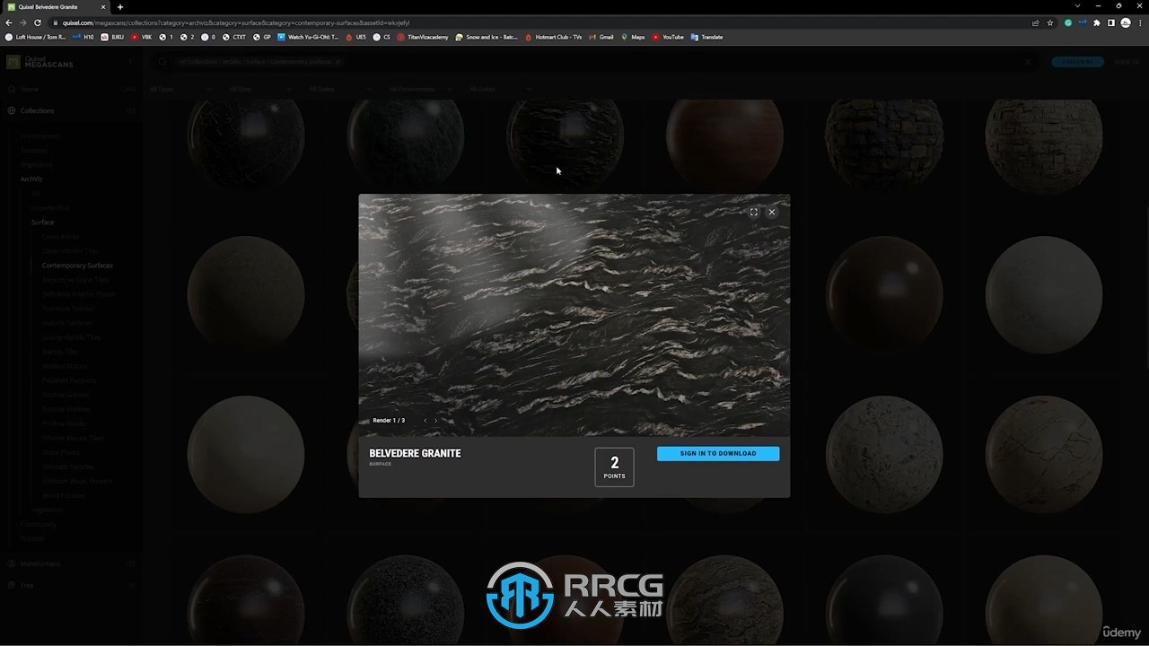Open Metahumans in sidebar
Viewport: 1149px width, 646px height.
click(x=39, y=563)
